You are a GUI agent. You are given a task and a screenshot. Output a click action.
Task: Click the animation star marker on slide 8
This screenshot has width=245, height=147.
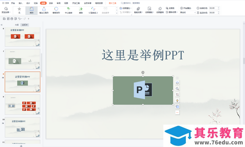[3, 78]
